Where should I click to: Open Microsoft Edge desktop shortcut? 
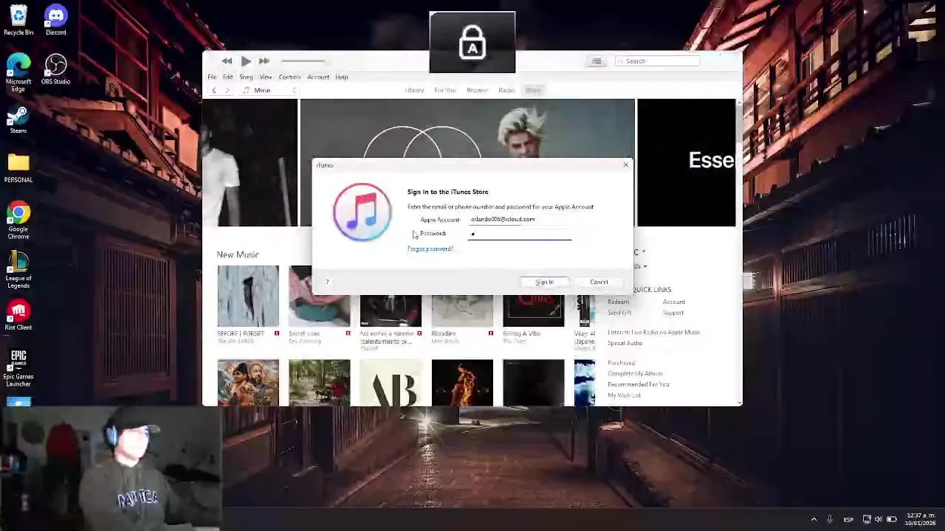[18, 73]
